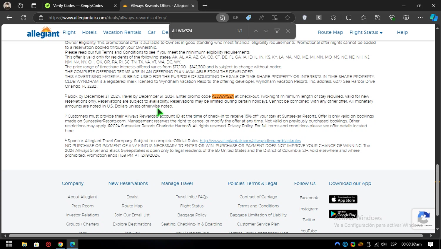This screenshot has height=249, width=441.
Task: Close the find on page bar
Action: [288, 31]
